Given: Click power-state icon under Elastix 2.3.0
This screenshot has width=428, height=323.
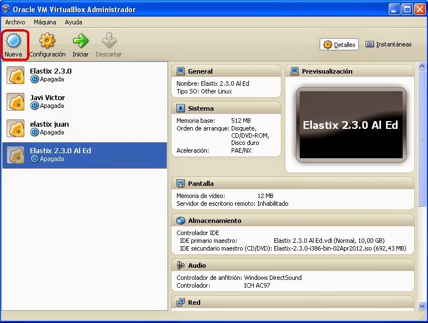Looking at the screenshot, I should coord(34,79).
